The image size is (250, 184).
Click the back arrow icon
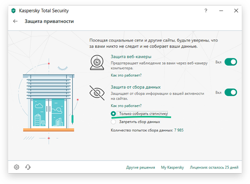click(16, 21)
